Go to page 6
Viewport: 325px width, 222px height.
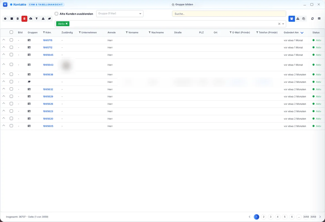(292, 217)
